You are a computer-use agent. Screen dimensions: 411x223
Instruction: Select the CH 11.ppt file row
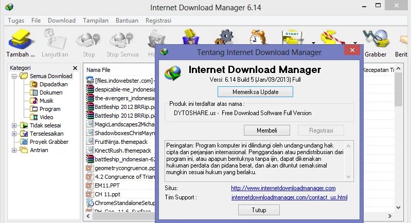click(x=120, y=194)
